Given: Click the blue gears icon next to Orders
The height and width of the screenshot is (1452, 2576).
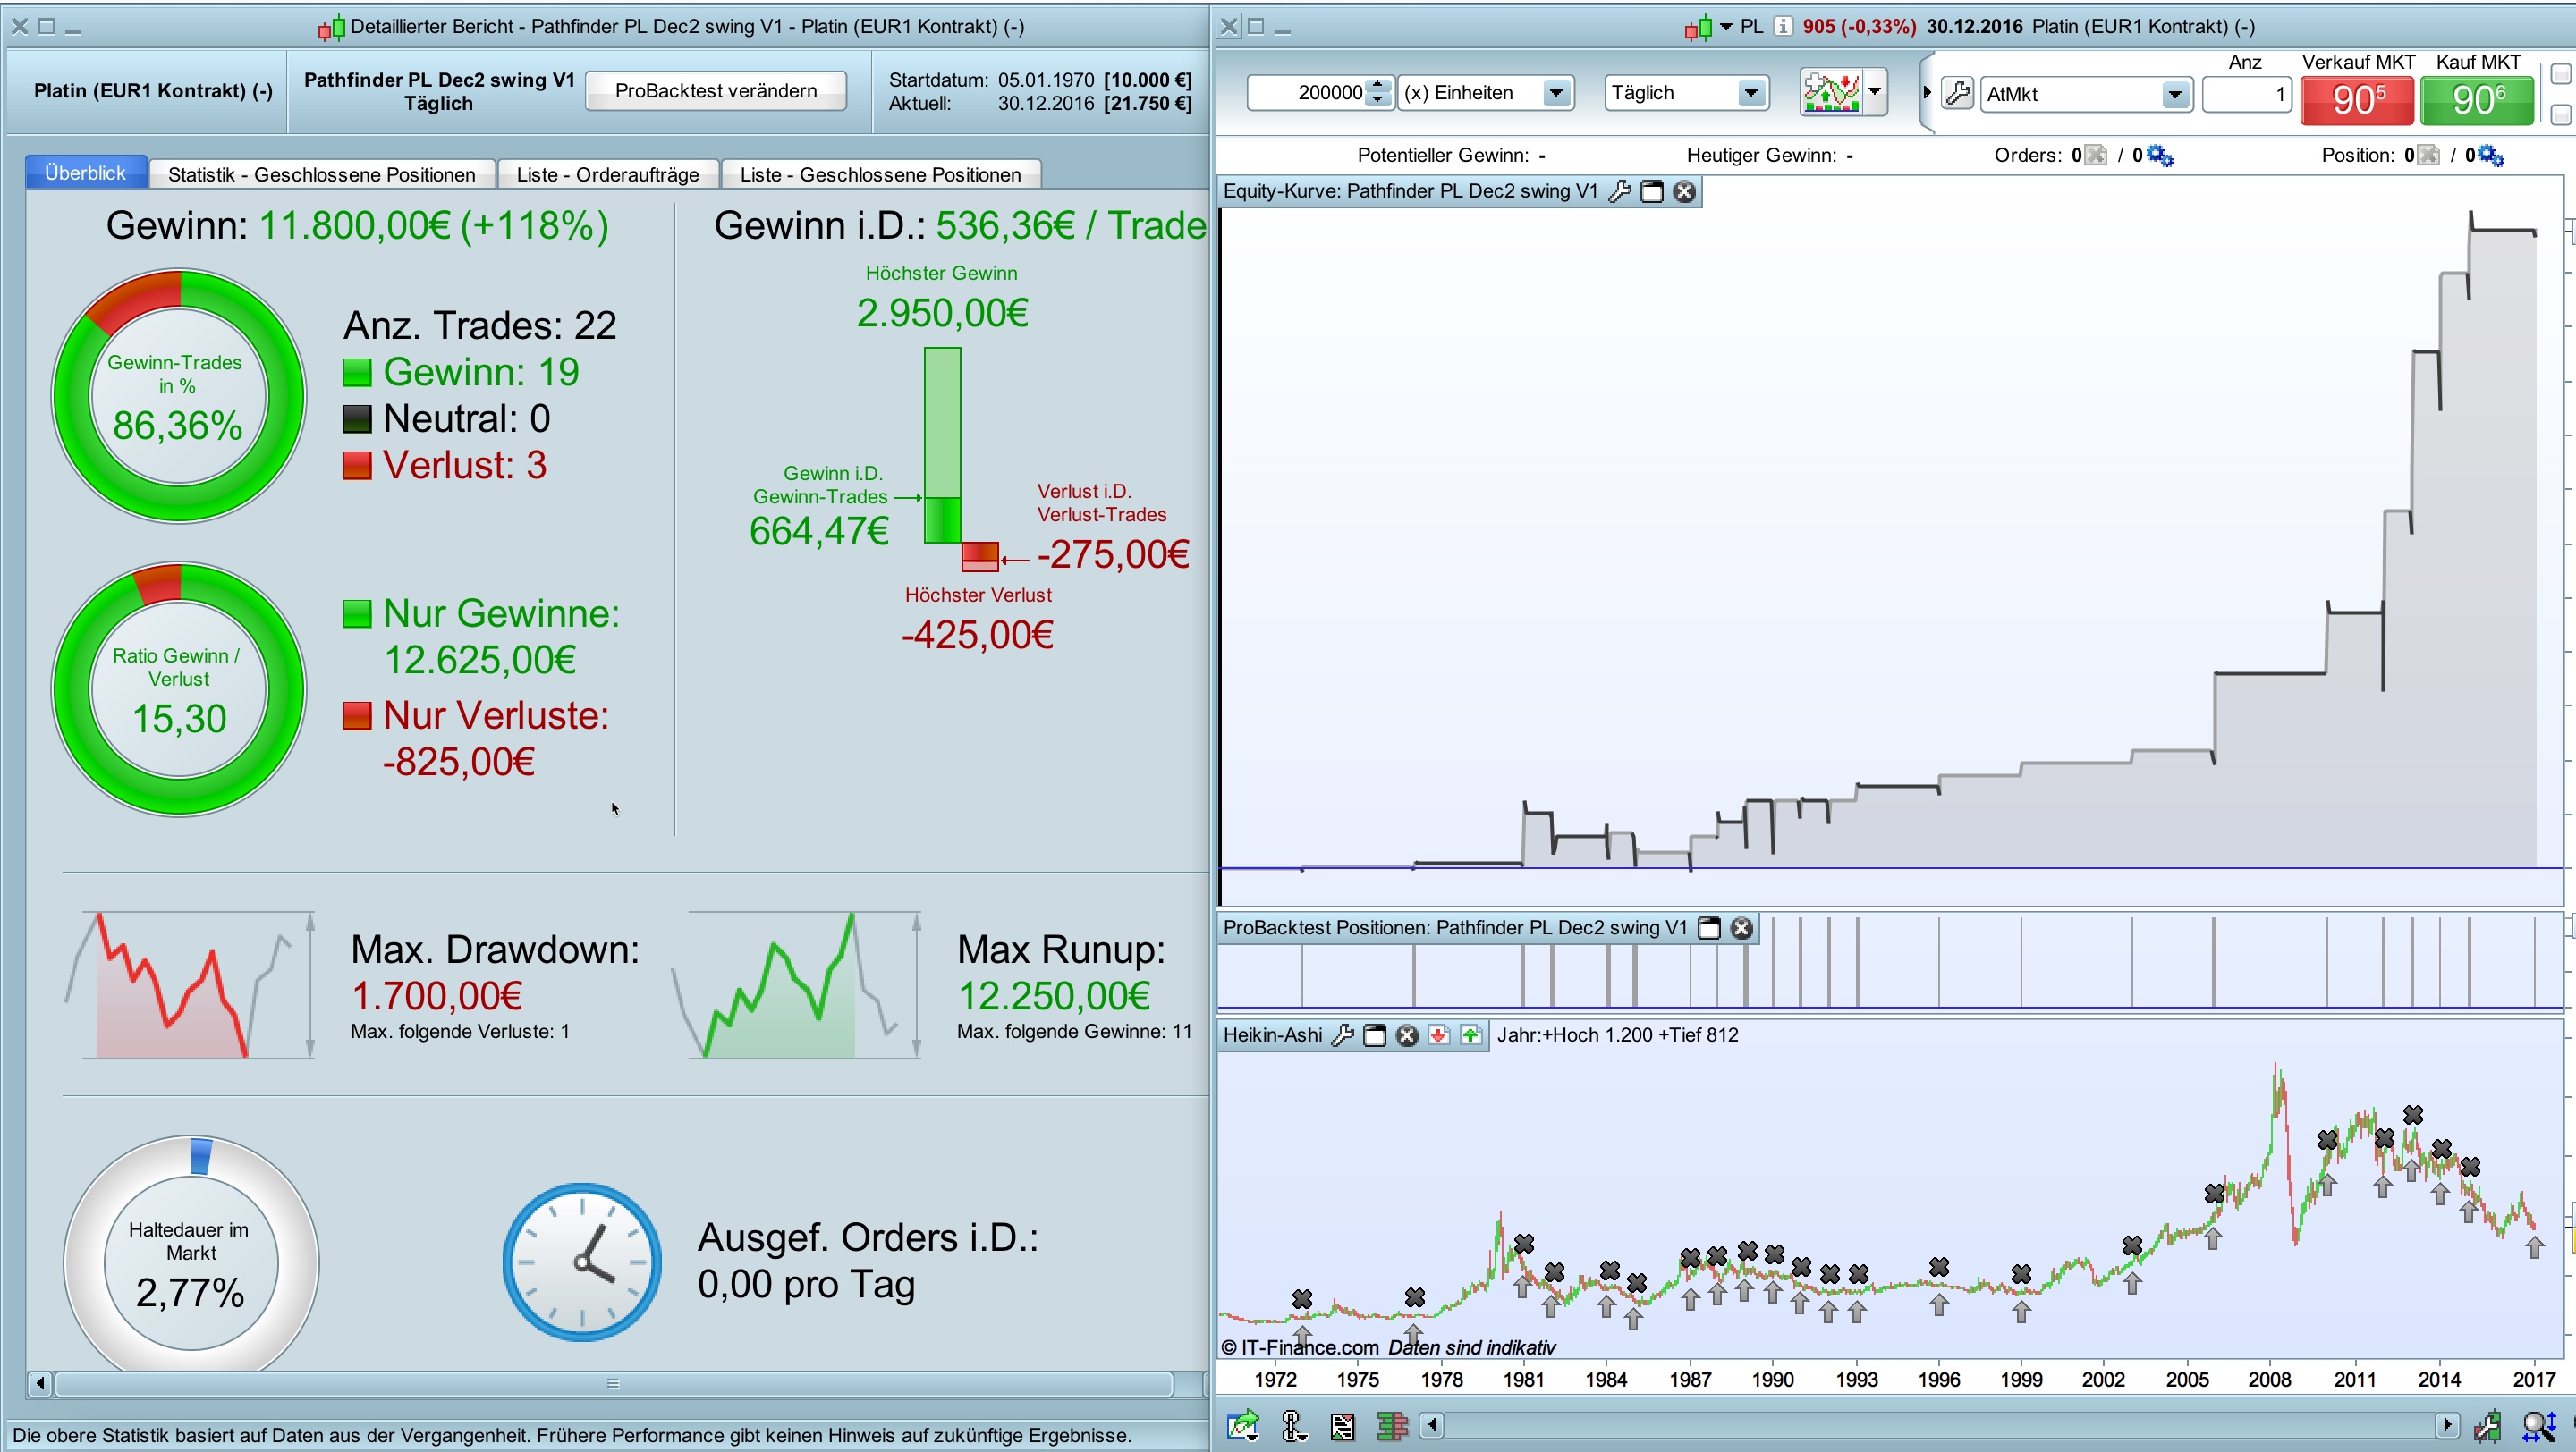Looking at the screenshot, I should pos(2160,156).
